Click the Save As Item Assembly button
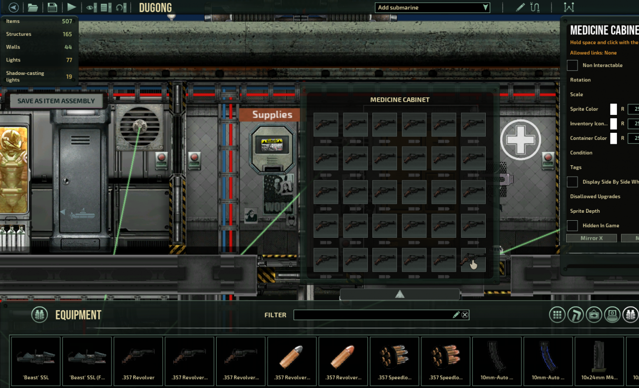This screenshot has height=388, width=639. tap(56, 101)
